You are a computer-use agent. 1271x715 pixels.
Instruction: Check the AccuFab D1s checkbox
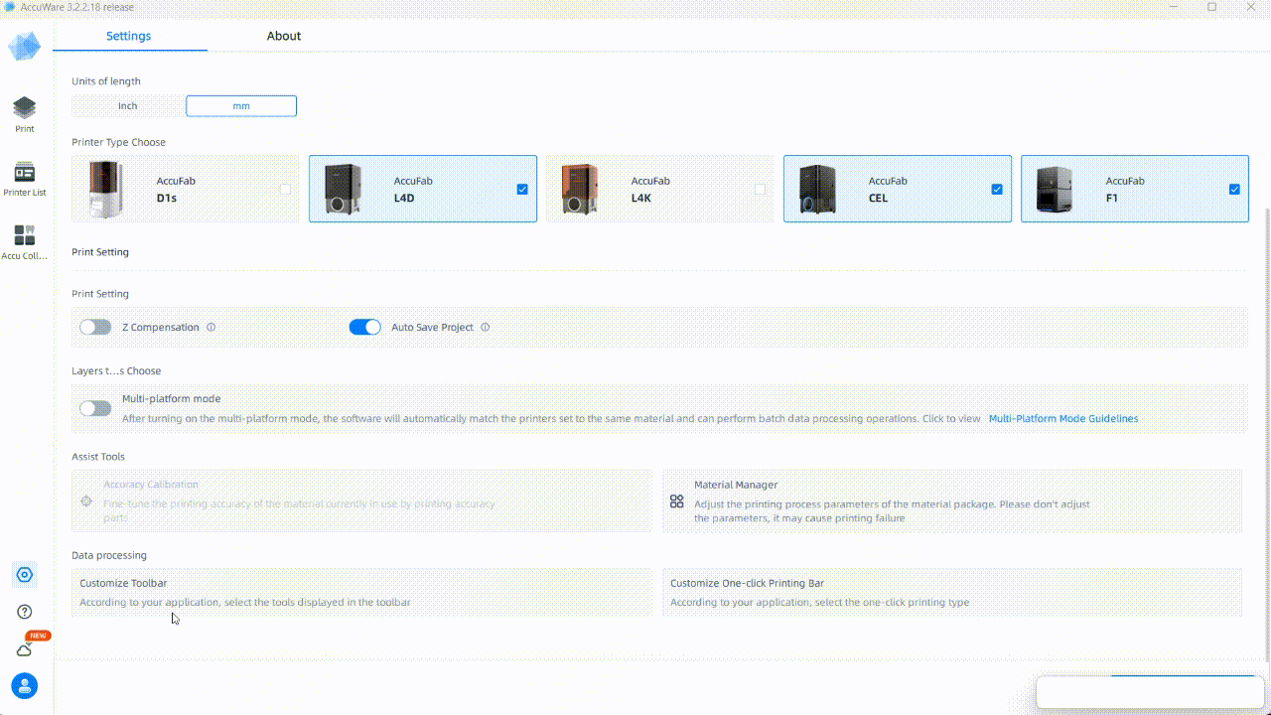coord(285,189)
